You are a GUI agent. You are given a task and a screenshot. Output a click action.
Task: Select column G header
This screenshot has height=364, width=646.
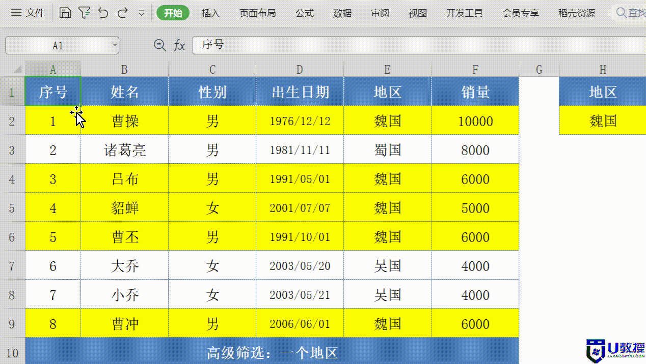tap(539, 69)
